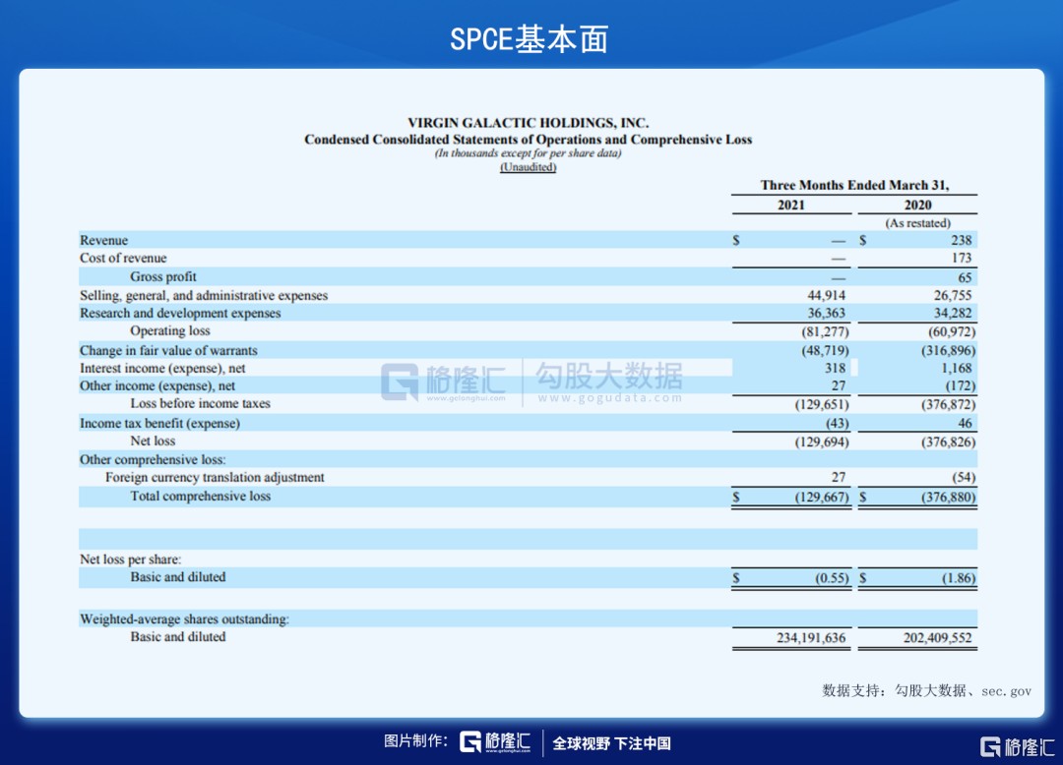Image resolution: width=1063 pixels, height=765 pixels.
Task: Click the Virgin Galactic Holdings, Inc. heading
Action: pos(528,123)
